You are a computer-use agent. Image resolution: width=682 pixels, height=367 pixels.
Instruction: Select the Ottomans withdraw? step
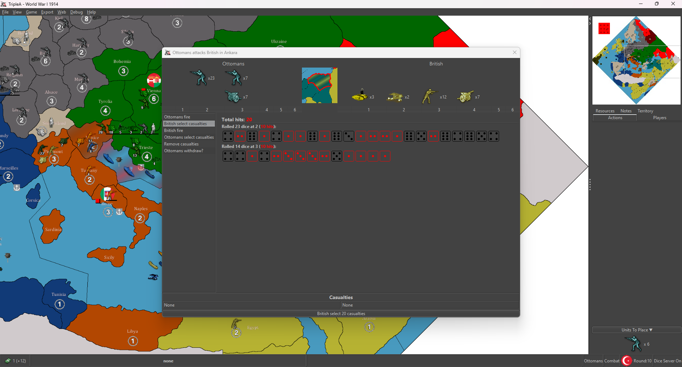189,151
